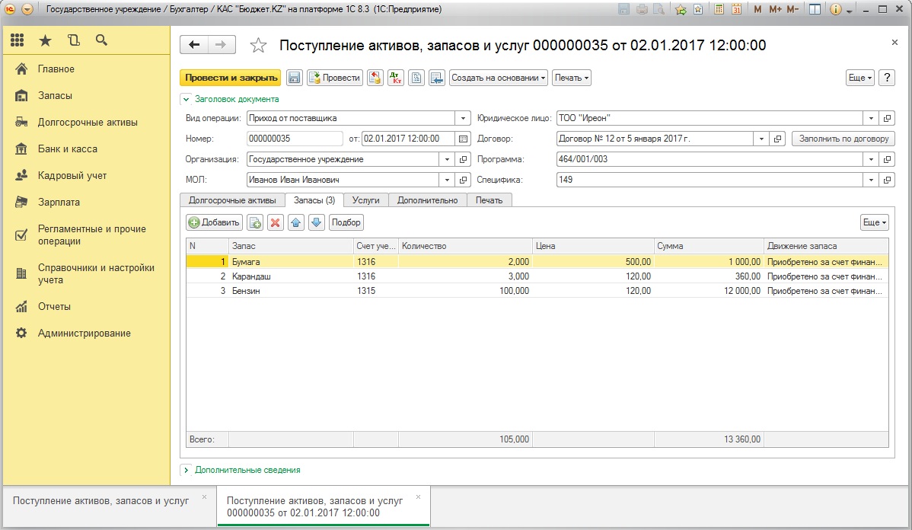Viewport: 912px width, 530px height.
Task: Add document to favorites via star
Action: (x=258, y=46)
